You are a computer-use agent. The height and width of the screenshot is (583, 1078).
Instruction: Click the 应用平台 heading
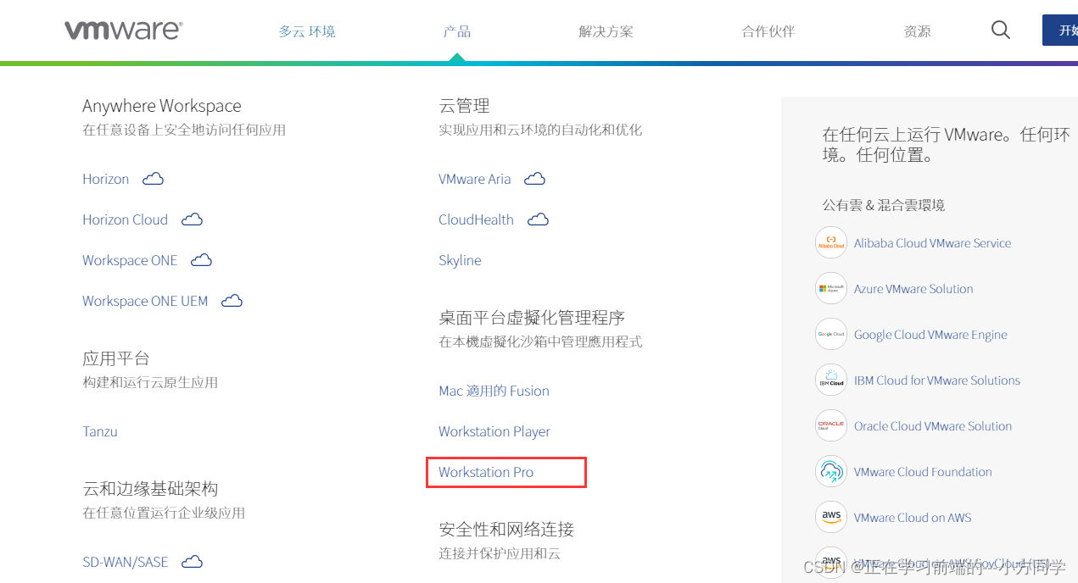(x=116, y=358)
